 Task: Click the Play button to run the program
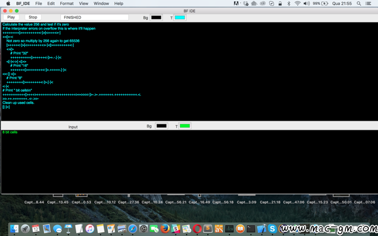click(11, 17)
